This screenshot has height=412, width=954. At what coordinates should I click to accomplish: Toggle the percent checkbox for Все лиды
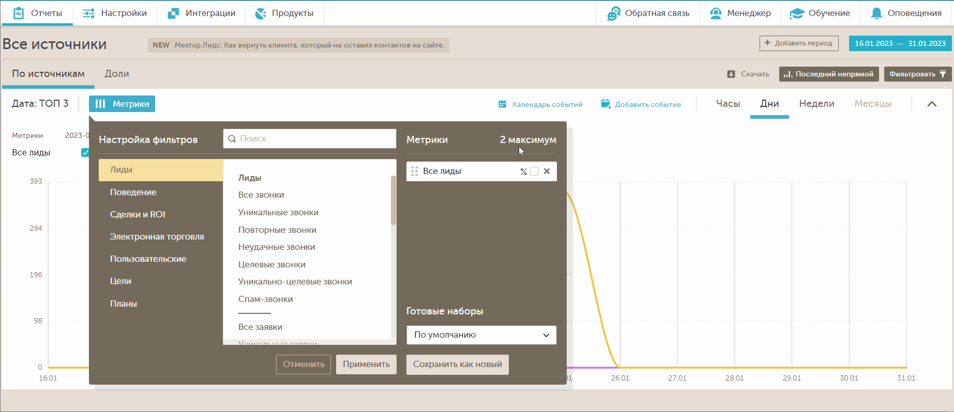coord(535,171)
